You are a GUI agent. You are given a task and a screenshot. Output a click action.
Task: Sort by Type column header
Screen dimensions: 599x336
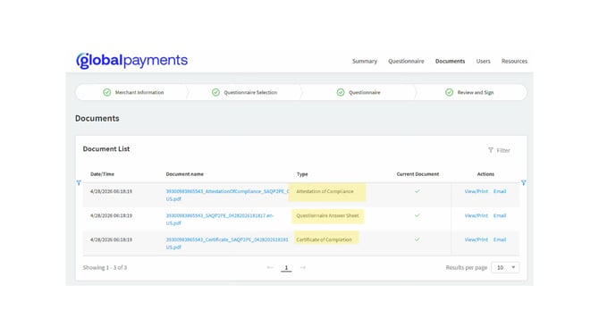302,174
